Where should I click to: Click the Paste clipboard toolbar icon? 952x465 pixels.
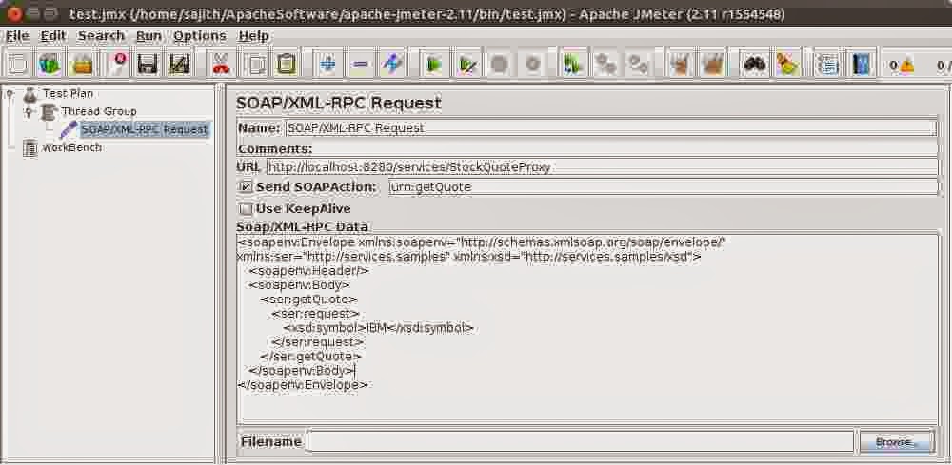[x=286, y=63]
